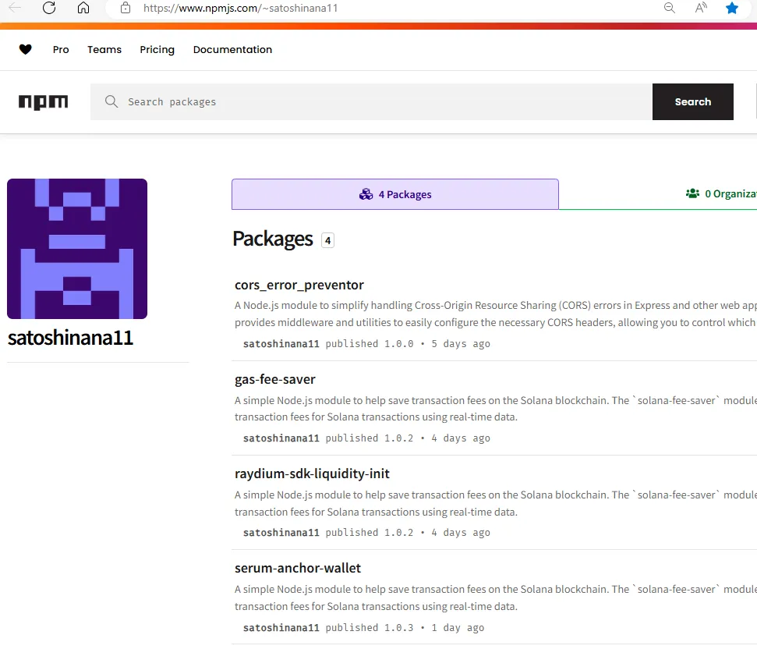Screen dimensions: 757x649
Task: Click the browser back arrow
Action: pos(15,8)
